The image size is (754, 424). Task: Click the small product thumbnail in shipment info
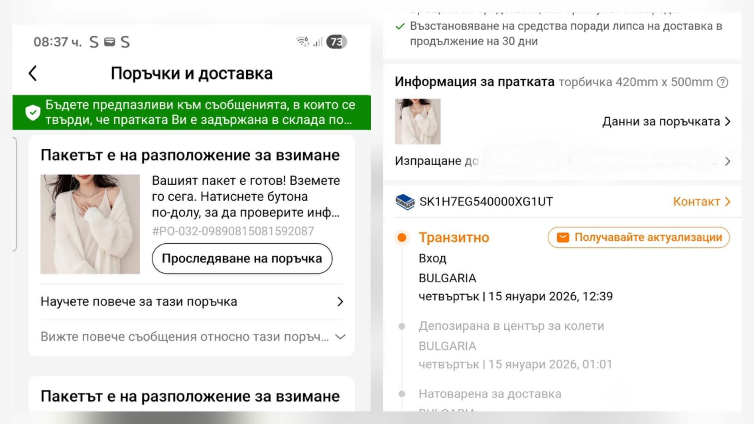tap(417, 121)
